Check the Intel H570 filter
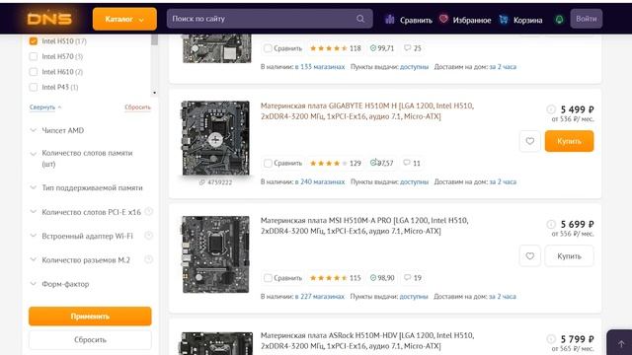 coord(34,56)
